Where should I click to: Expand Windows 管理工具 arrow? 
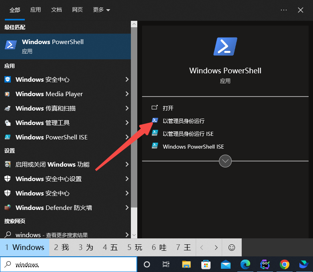127,123
